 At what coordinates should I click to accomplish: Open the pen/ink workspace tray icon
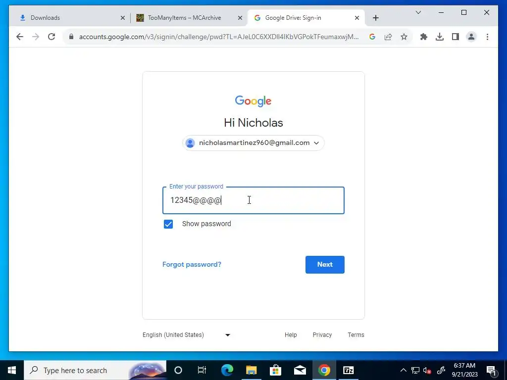coord(441,370)
